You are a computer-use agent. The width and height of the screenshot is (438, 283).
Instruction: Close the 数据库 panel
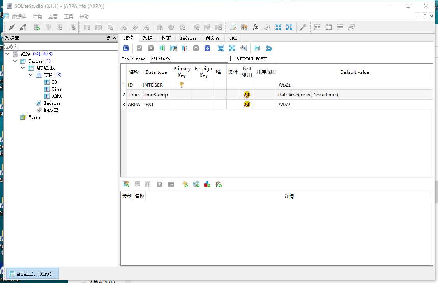point(115,38)
